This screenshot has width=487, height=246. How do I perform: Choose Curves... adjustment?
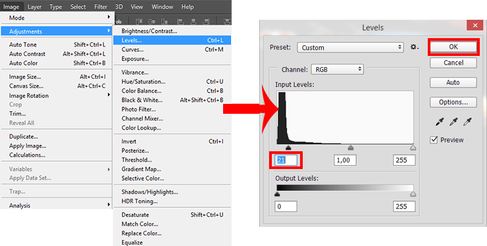pos(172,49)
